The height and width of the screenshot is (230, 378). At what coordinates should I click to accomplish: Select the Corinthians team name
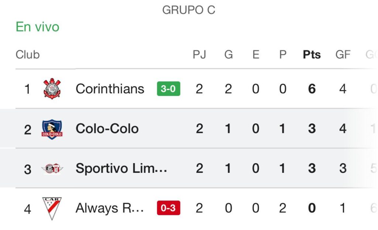[x=110, y=89]
